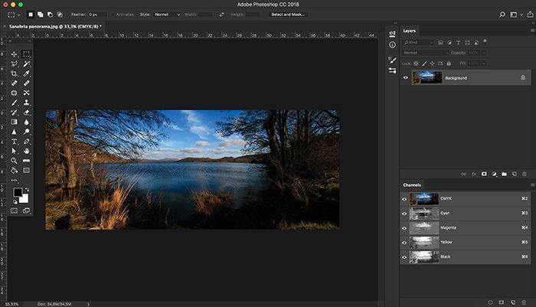
Task: Select the Horizontal Type tool
Action: [14, 141]
